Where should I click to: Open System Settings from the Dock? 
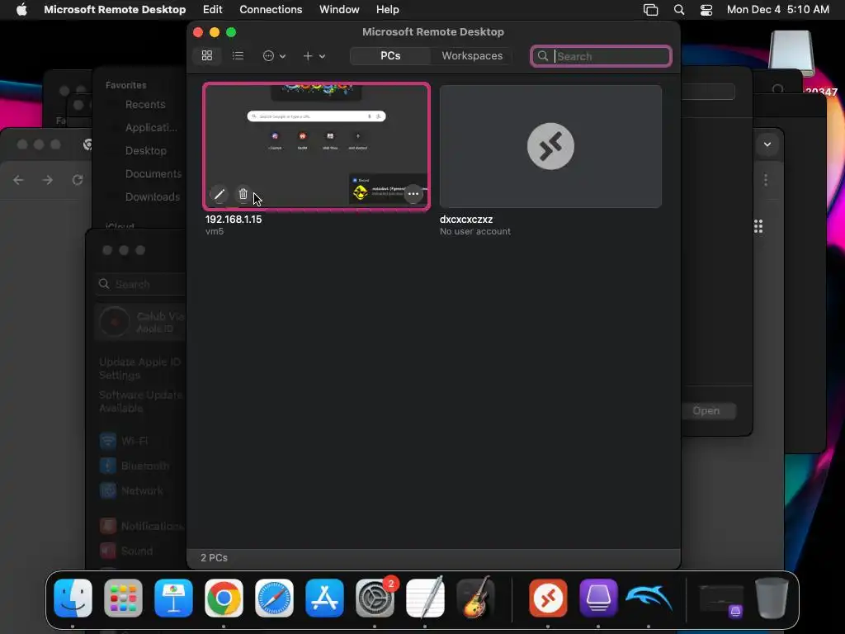[375, 598]
